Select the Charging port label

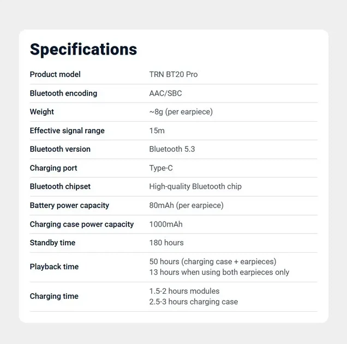[53, 168]
